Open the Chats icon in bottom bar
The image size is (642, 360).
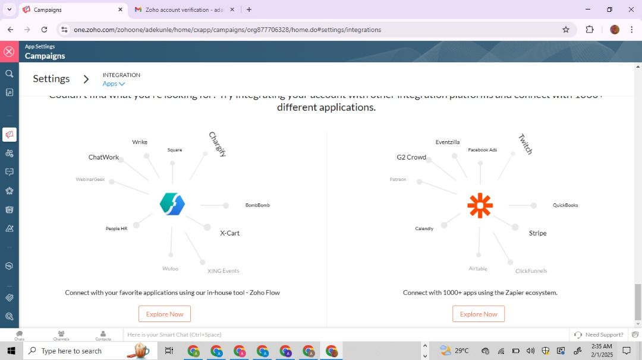[x=19, y=336]
